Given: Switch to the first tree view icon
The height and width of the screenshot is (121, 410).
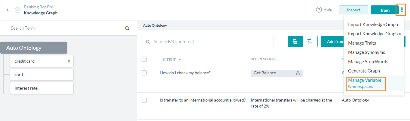Looking at the screenshot, I should pos(295,42).
